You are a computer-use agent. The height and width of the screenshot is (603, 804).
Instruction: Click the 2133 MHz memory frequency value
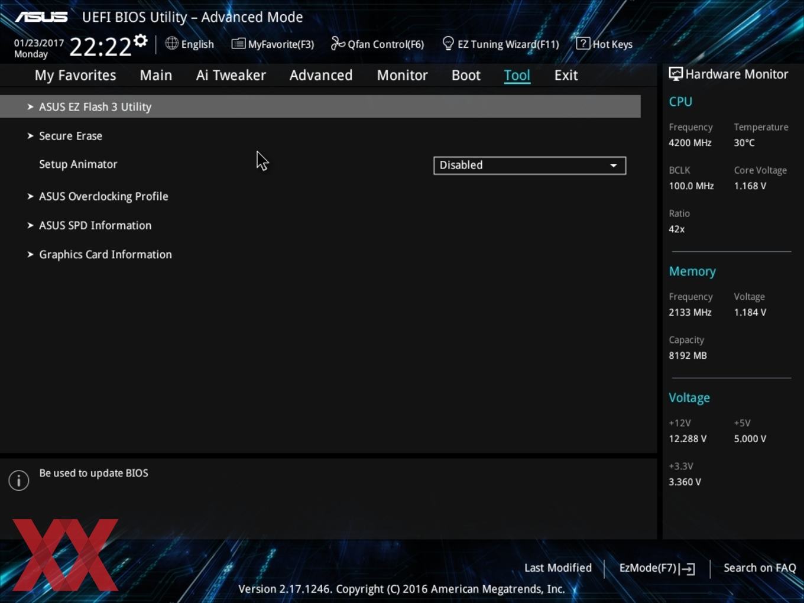coord(690,312)
